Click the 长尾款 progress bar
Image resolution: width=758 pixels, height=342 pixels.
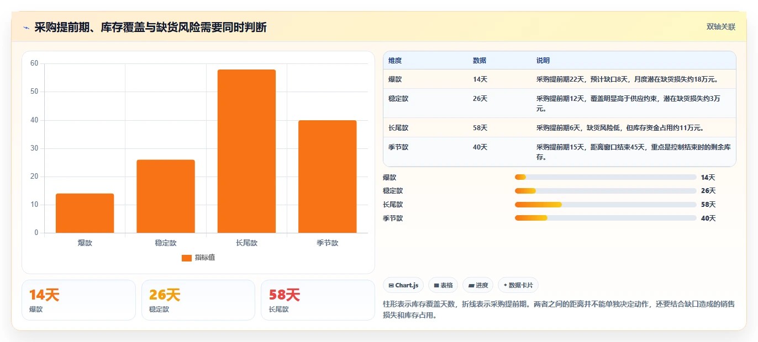[605, 205]
